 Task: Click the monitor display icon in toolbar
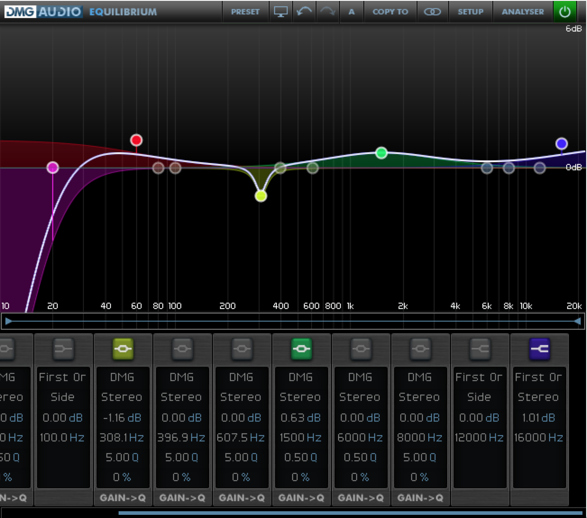(x=280, y=12)
